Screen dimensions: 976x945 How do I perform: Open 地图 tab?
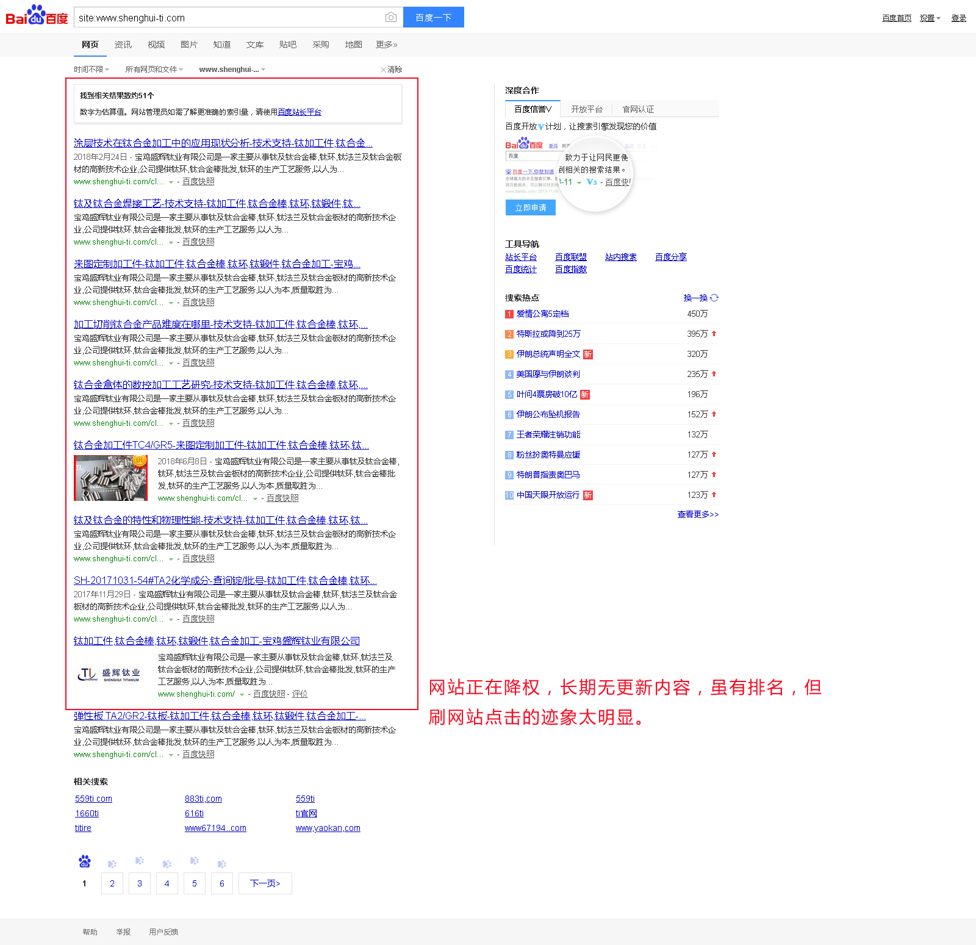click(x=354, y=45)
